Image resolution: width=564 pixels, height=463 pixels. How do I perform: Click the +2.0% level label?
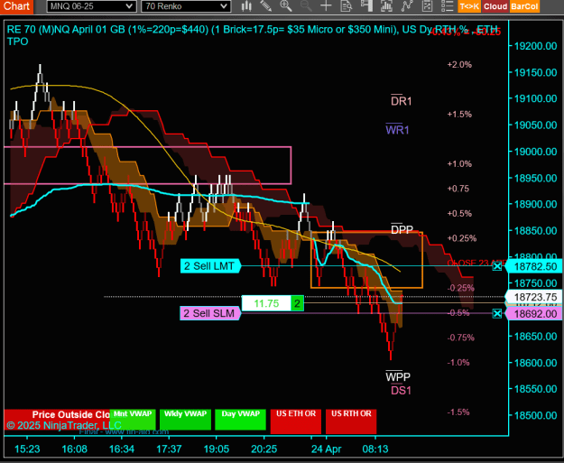[459, 65]
